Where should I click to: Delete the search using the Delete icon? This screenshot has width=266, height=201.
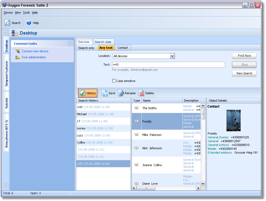[141, 93]
